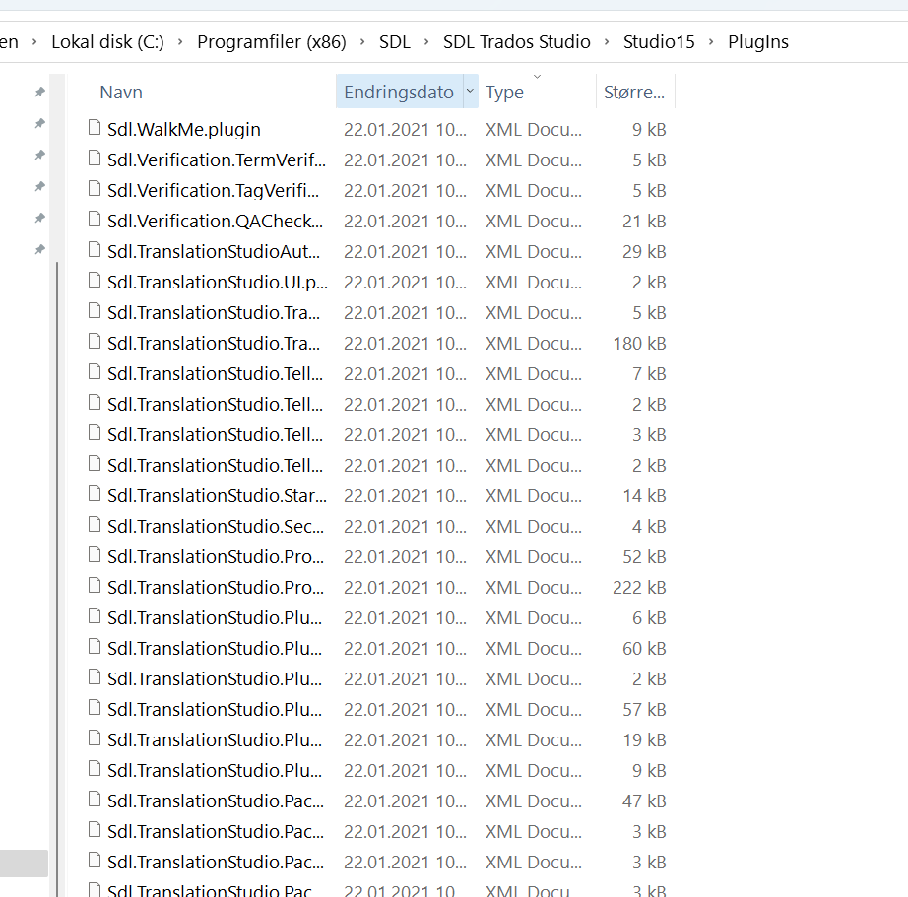908x897 pixels.
Task: Expand the chevron after Programfiler (x86)
Action: coord(362,42)
